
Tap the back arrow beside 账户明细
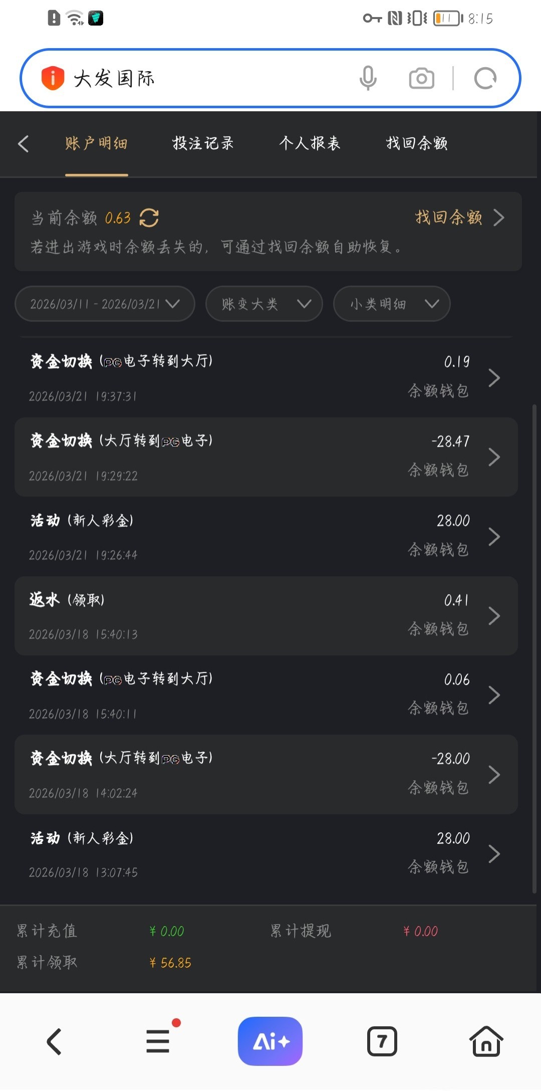(x=24, y=144)
